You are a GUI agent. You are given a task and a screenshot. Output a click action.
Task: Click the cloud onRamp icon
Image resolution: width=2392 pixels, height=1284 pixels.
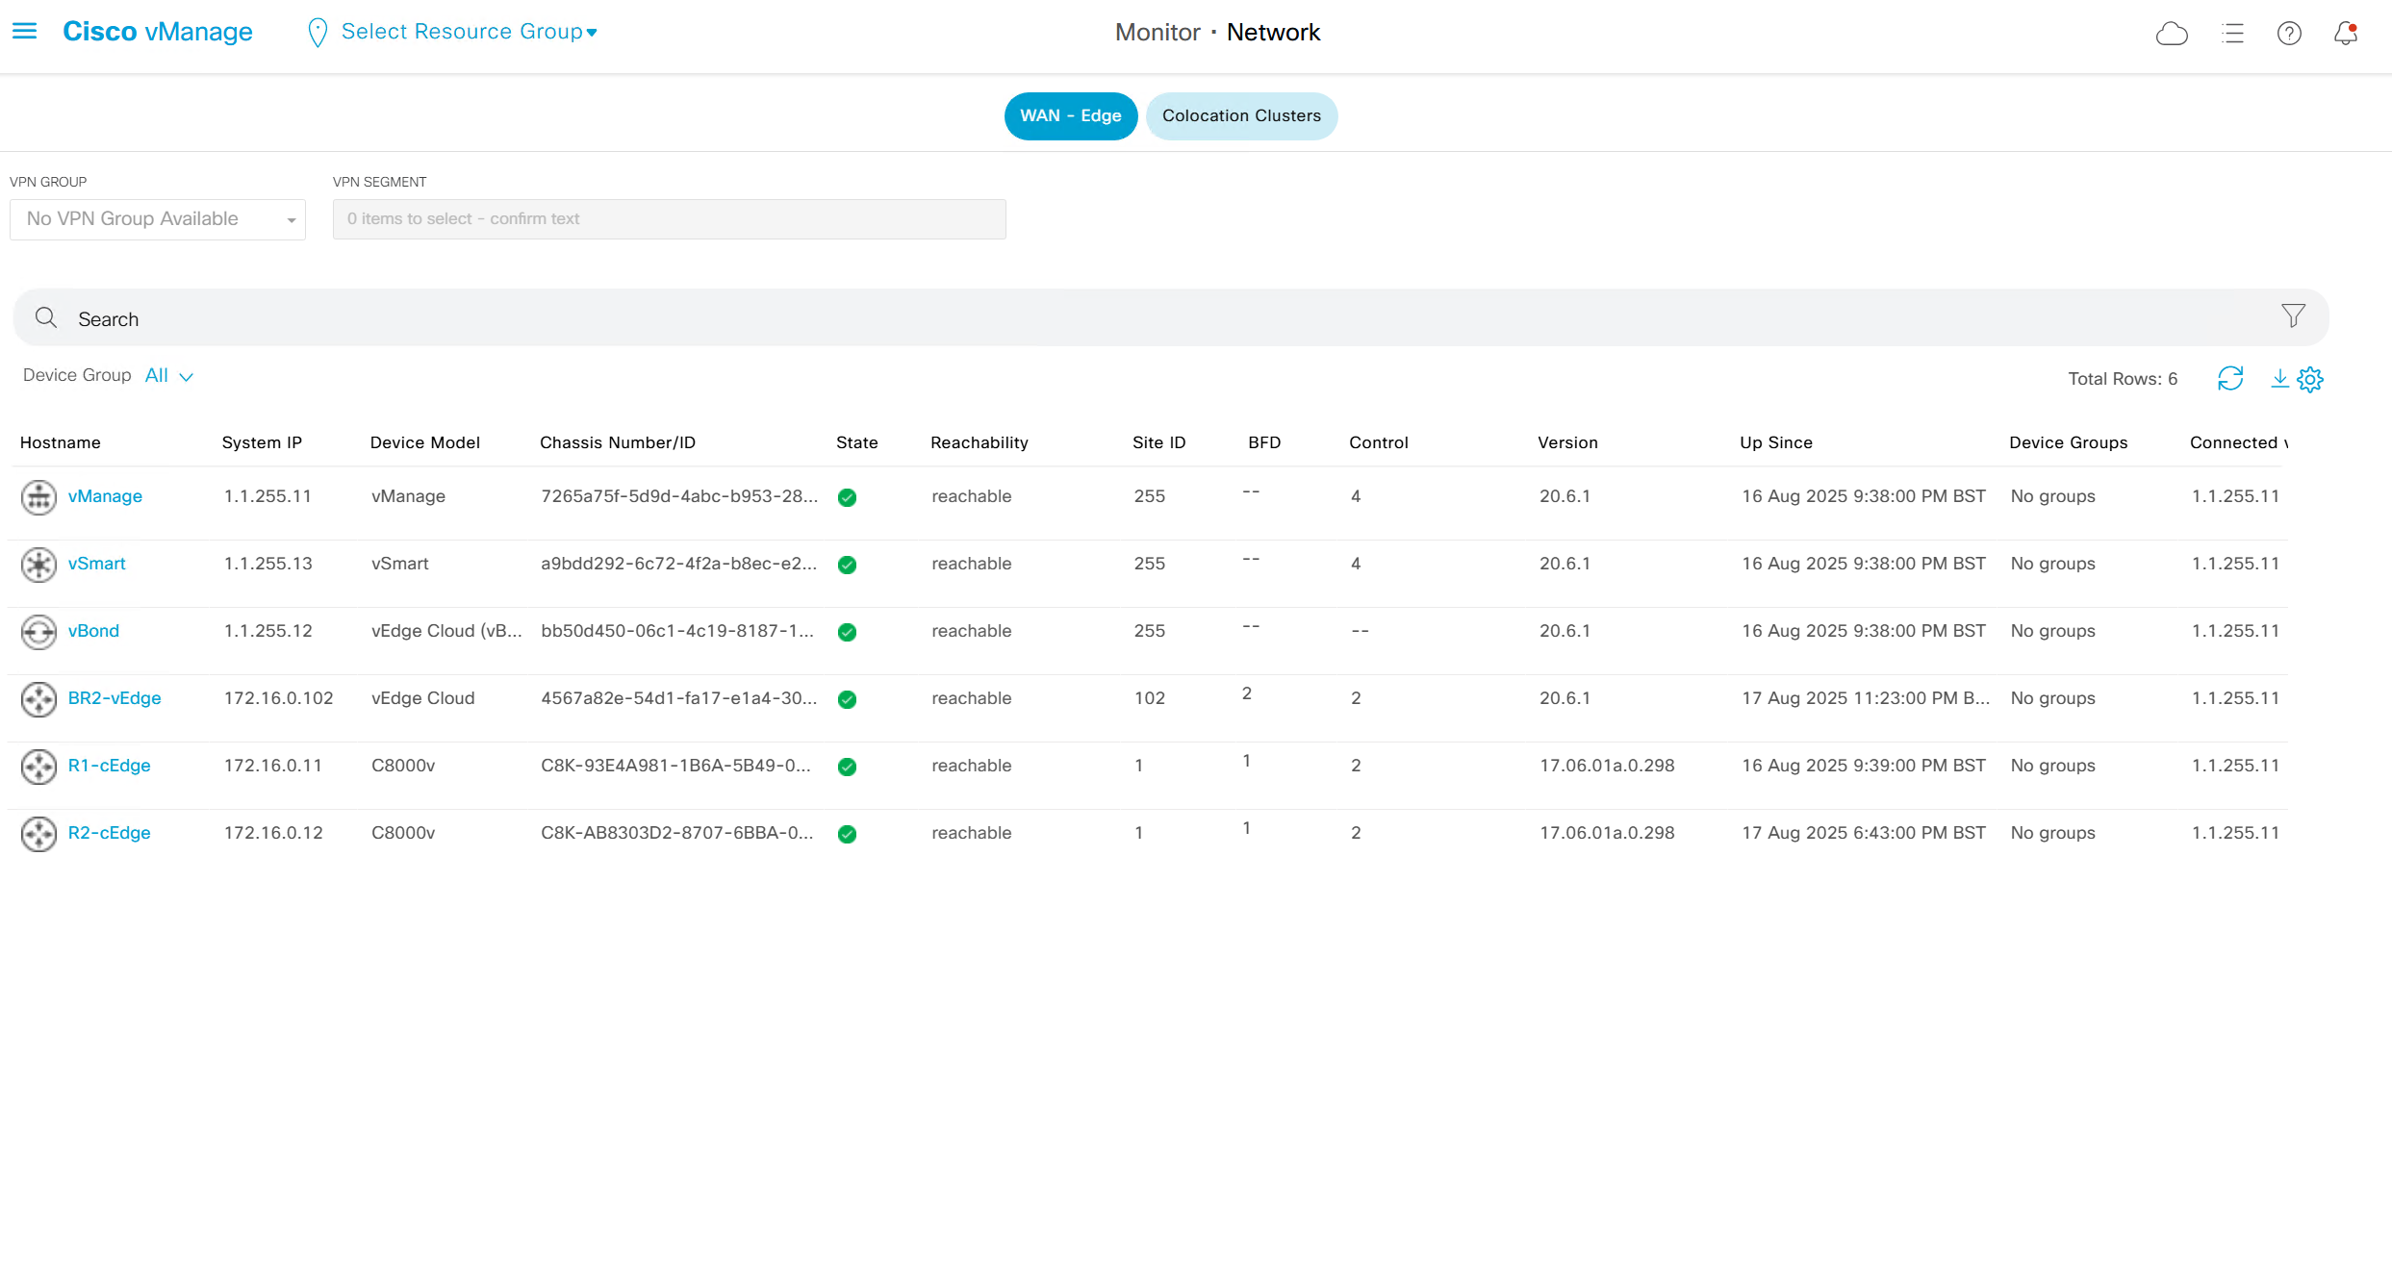tap(2172, 34)
